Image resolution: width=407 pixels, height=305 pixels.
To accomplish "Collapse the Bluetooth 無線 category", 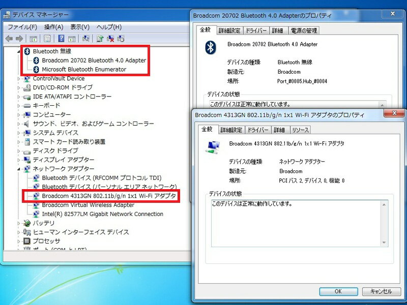I will pyautogui.click(x=19, y=52).
